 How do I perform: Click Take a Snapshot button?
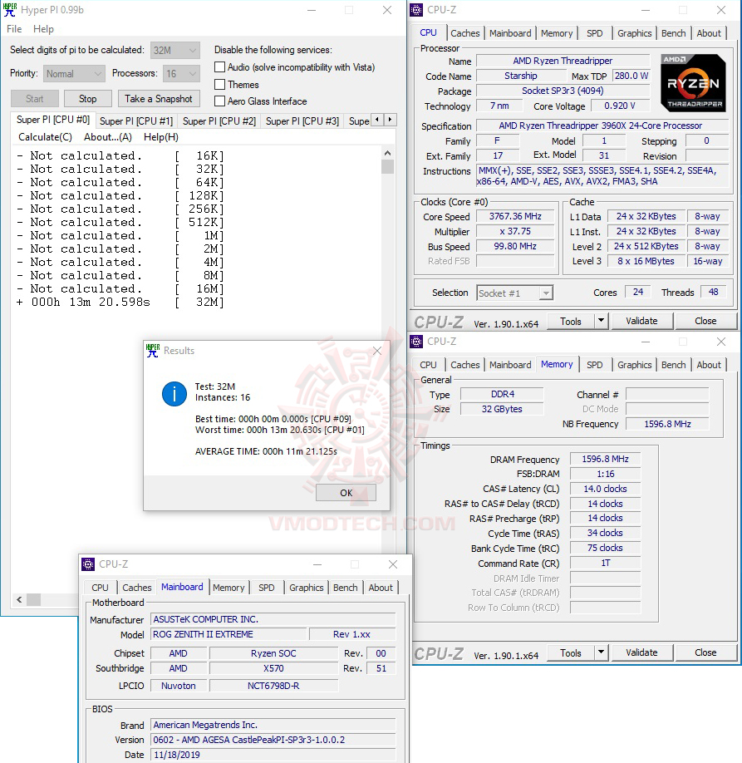(x=159, y=99)
